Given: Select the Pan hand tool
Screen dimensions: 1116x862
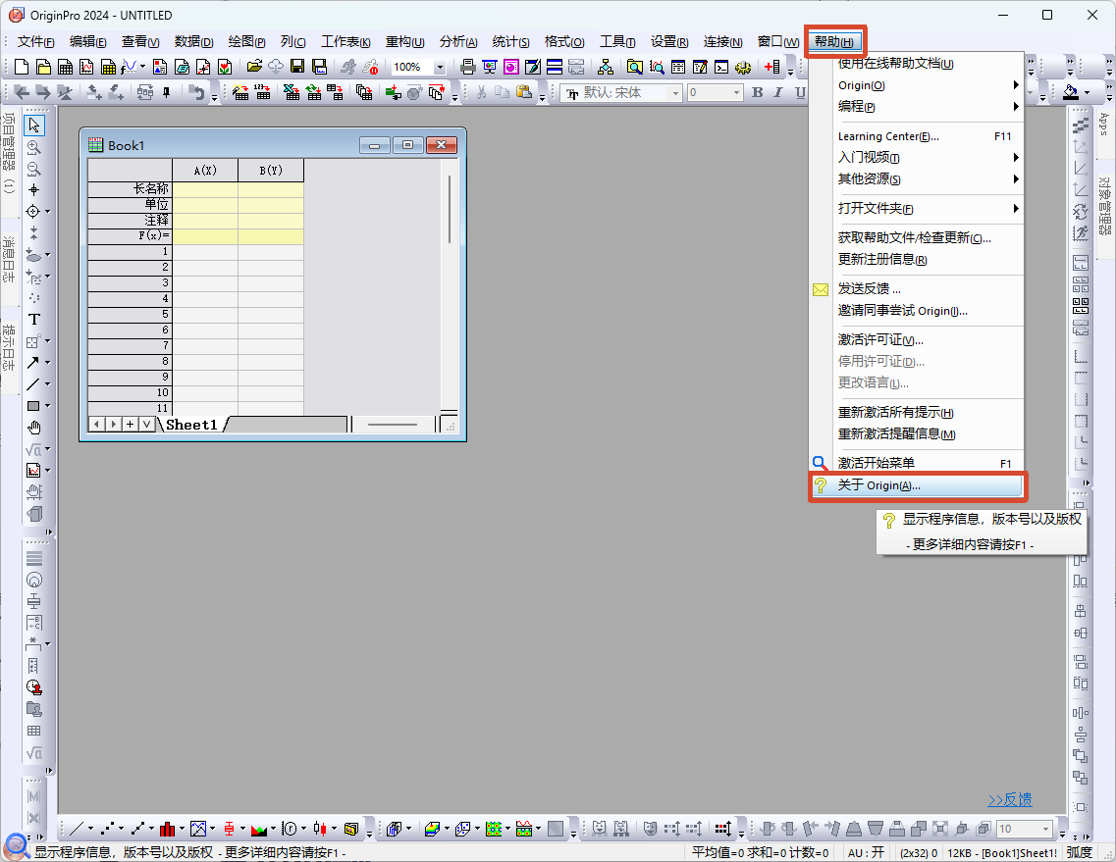Looking at the screenshot, I should pos(33,428).
